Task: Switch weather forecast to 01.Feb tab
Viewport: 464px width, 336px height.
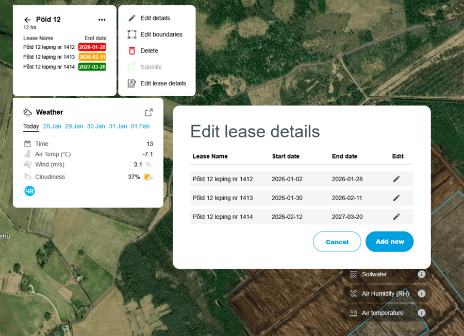Action: (x=140, y=127)
